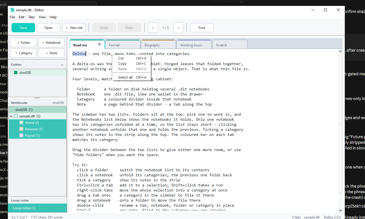Tick the About category checkbox

coord(21,123)
